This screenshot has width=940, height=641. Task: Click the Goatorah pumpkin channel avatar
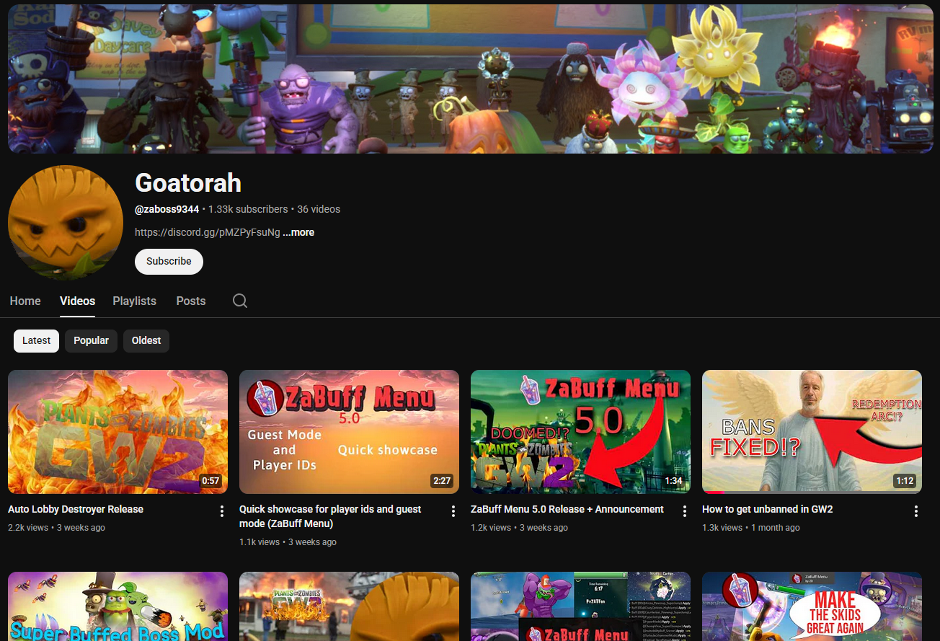click(65, 222)
